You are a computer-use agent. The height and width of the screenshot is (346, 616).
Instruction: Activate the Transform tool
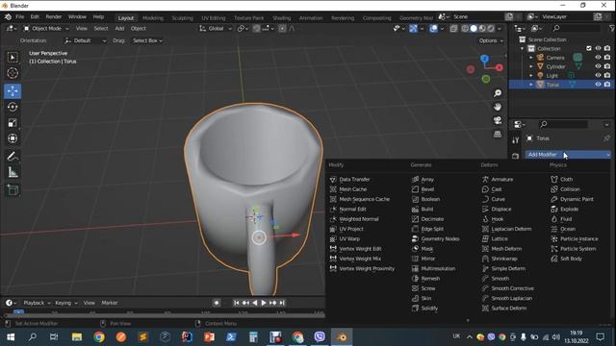13,138
